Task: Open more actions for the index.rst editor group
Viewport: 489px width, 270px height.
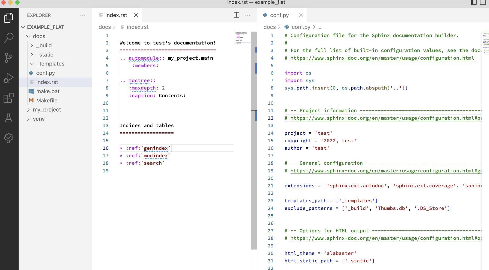Action: click(247, 15)
